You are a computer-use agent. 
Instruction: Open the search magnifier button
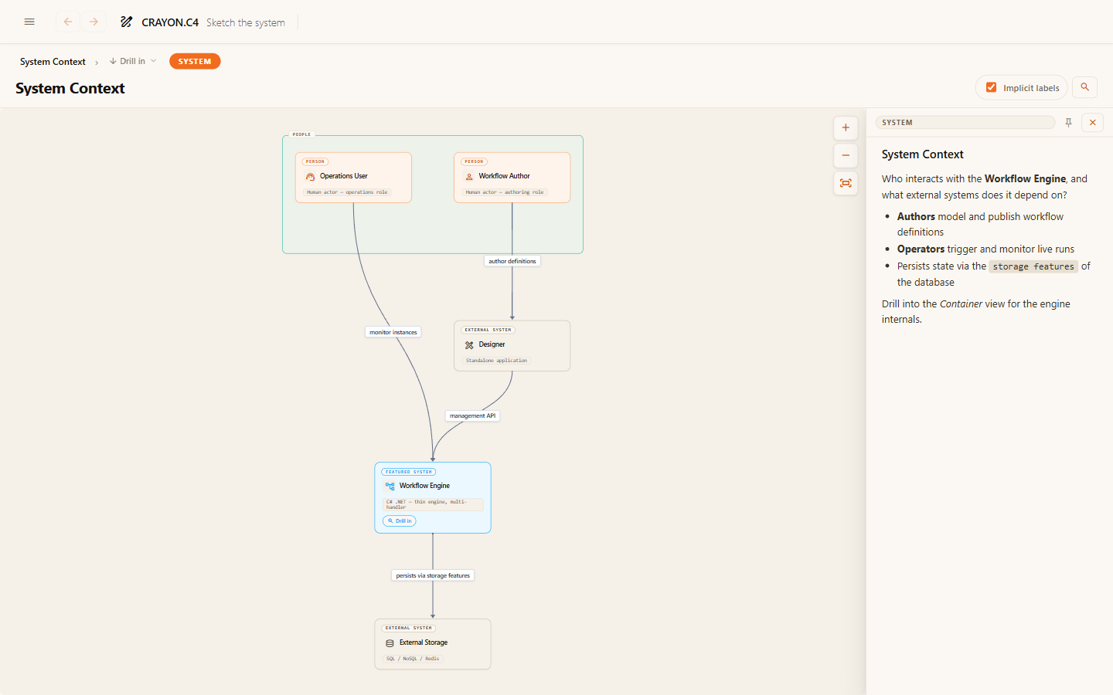click(1084, 87)
